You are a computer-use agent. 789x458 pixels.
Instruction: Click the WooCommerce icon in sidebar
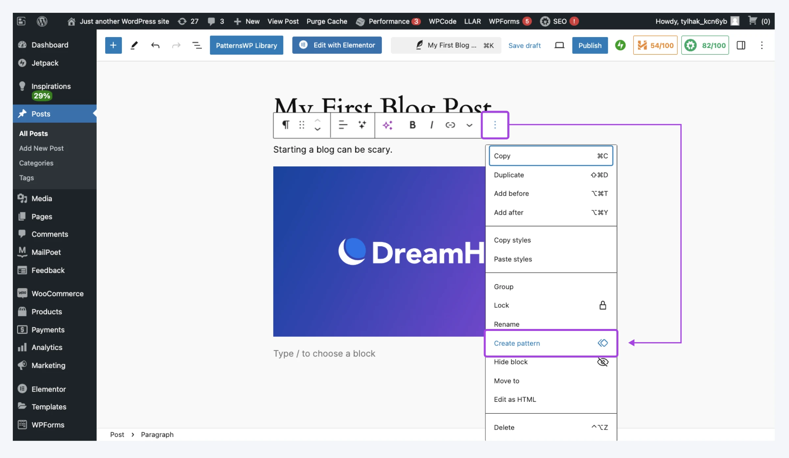pos(22,293)
